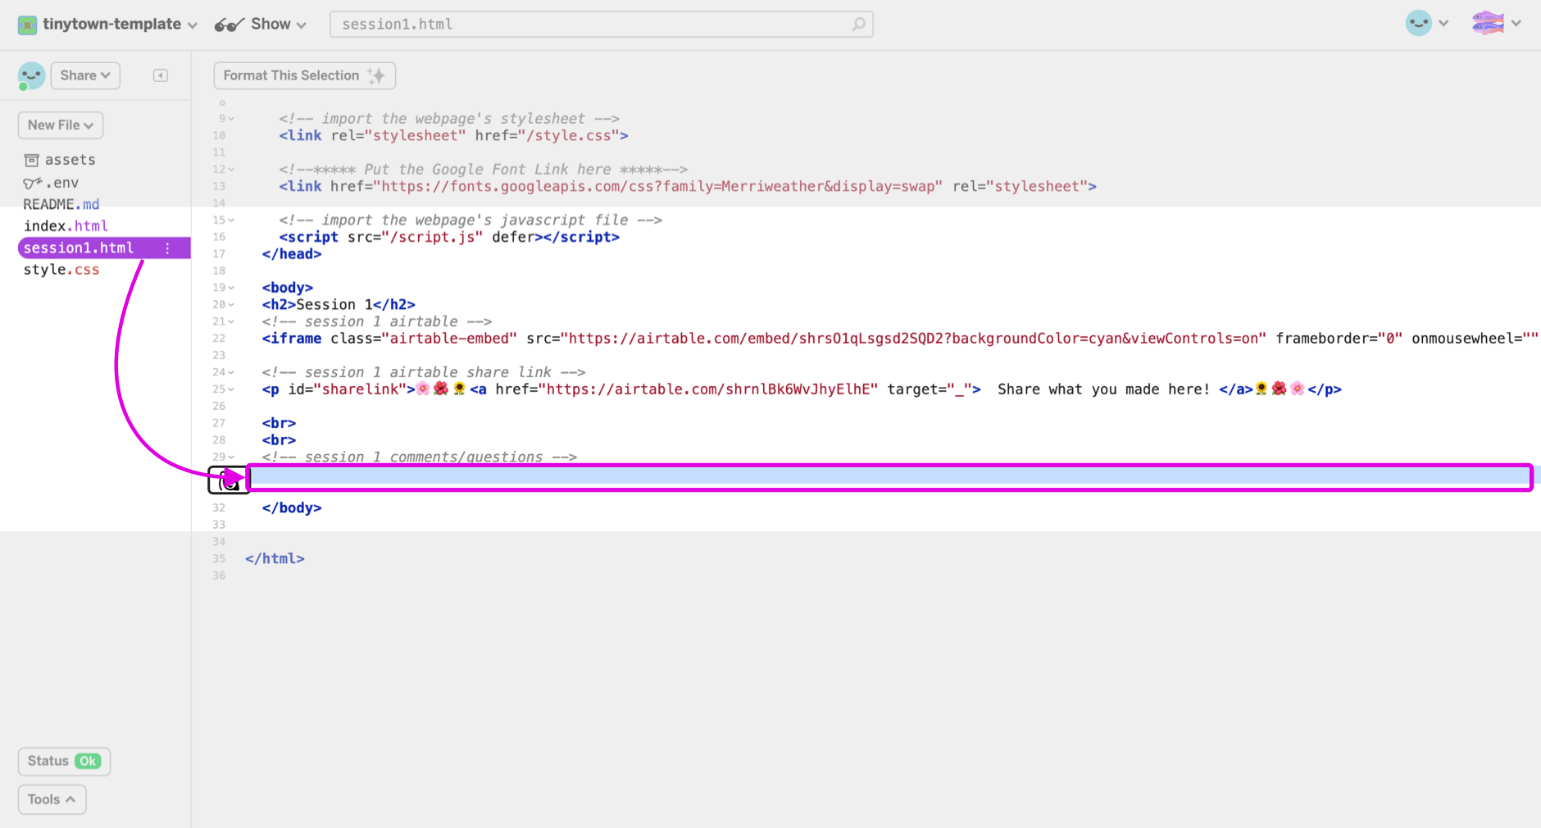The image size is (1541, 828).
Task: Click the closing </head> tag
Action: click(x=292, y=254)
